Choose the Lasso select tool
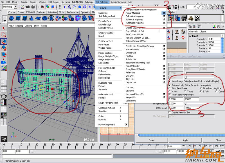This screenshot has width=225, height=163. tap(4, 35)
